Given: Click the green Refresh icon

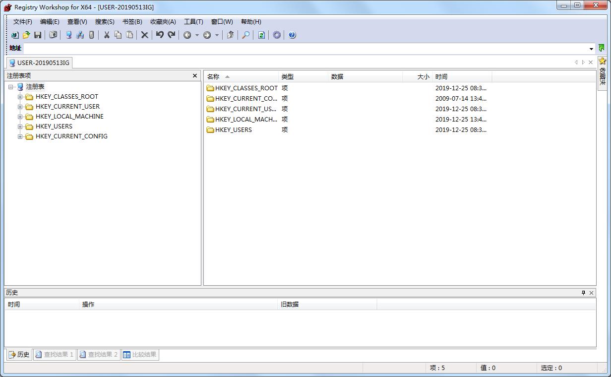Looking at the screenshot, I should [x=261, y=35].
